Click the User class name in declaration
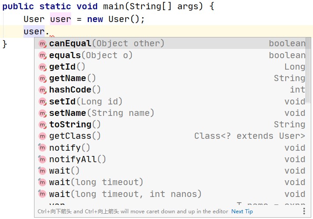 [x=34, y=20]
